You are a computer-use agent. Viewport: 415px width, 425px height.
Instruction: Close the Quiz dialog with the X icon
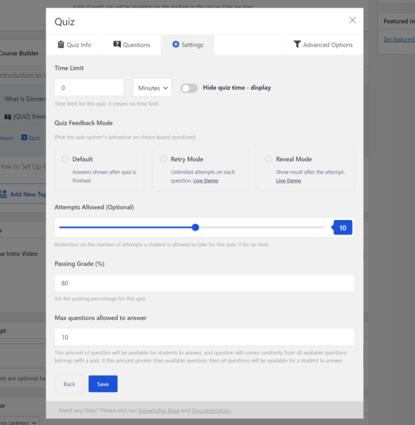pyautogui.click(x=352, y=20)
